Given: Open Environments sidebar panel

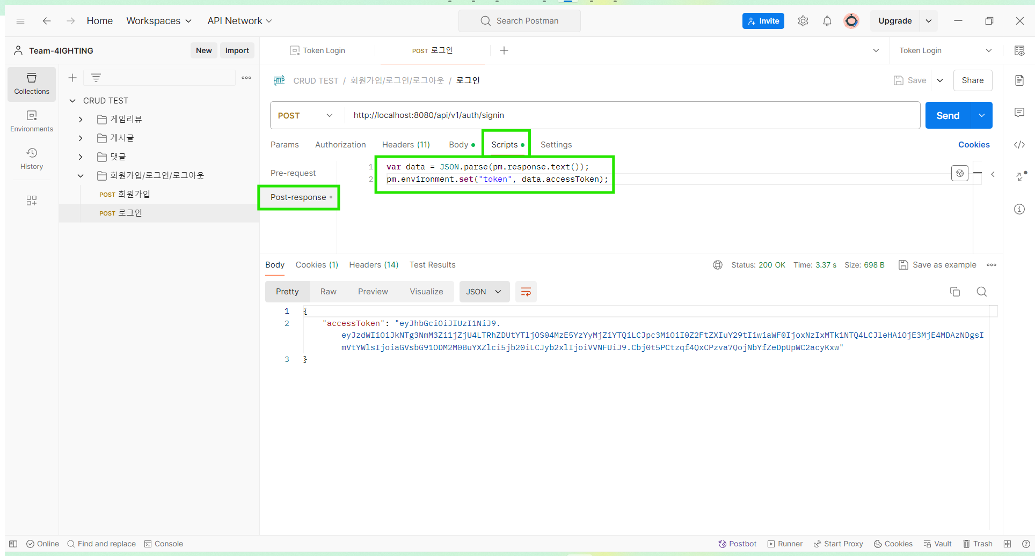Looking at the screenshot, I should pyautogui.click(x=32, y=122).
